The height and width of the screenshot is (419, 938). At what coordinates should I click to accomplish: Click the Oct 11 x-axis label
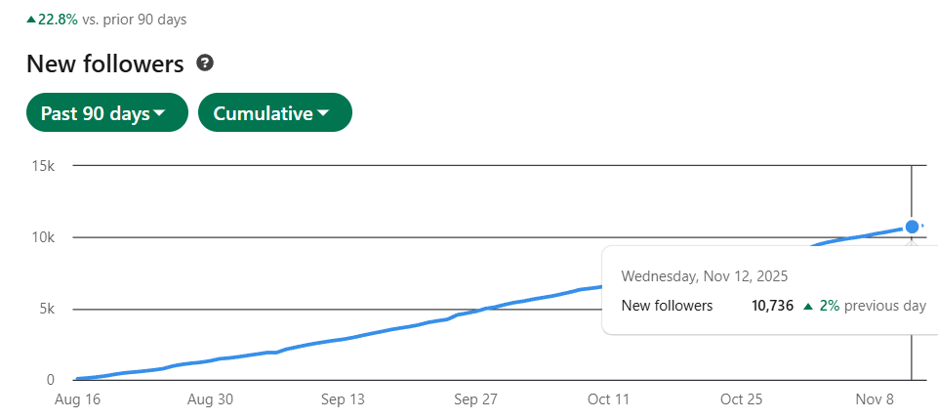(608, 399)
